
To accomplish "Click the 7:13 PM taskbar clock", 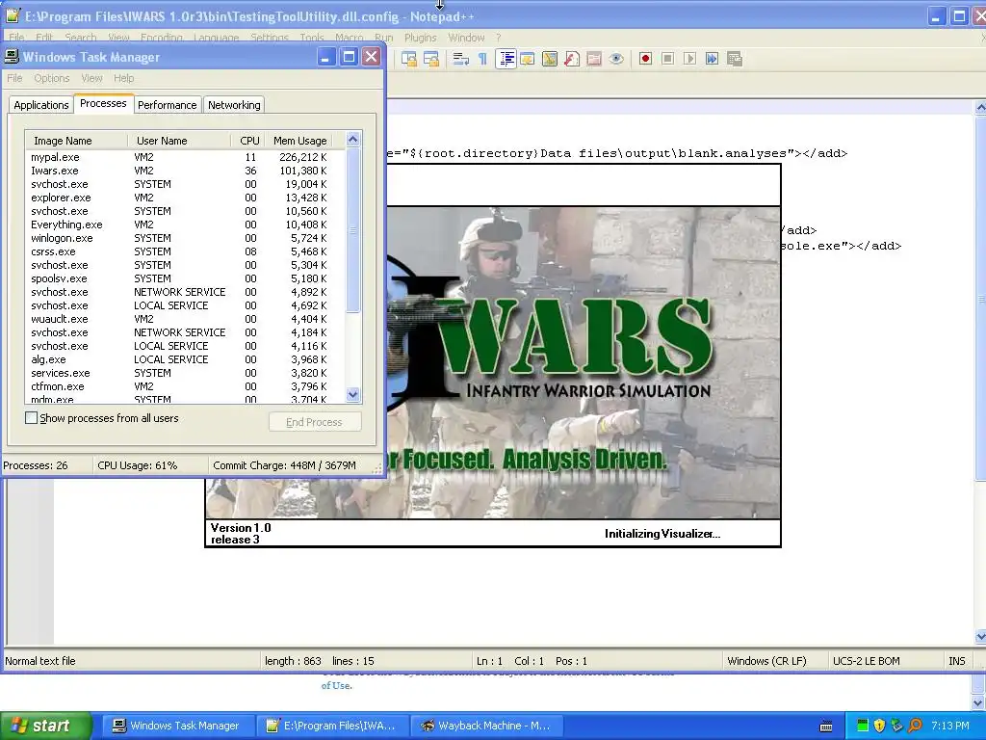I will (x=949, y=726).
